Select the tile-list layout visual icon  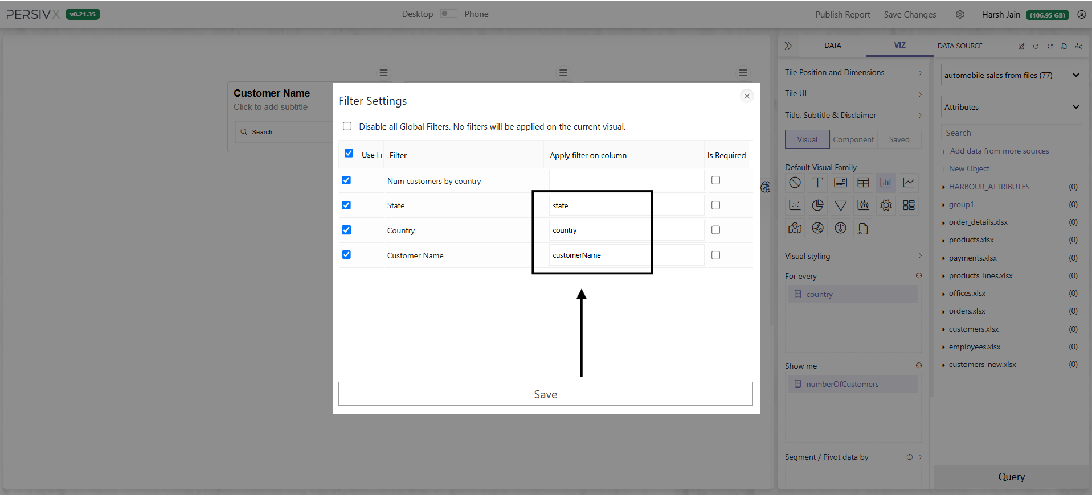click(909, 205)
